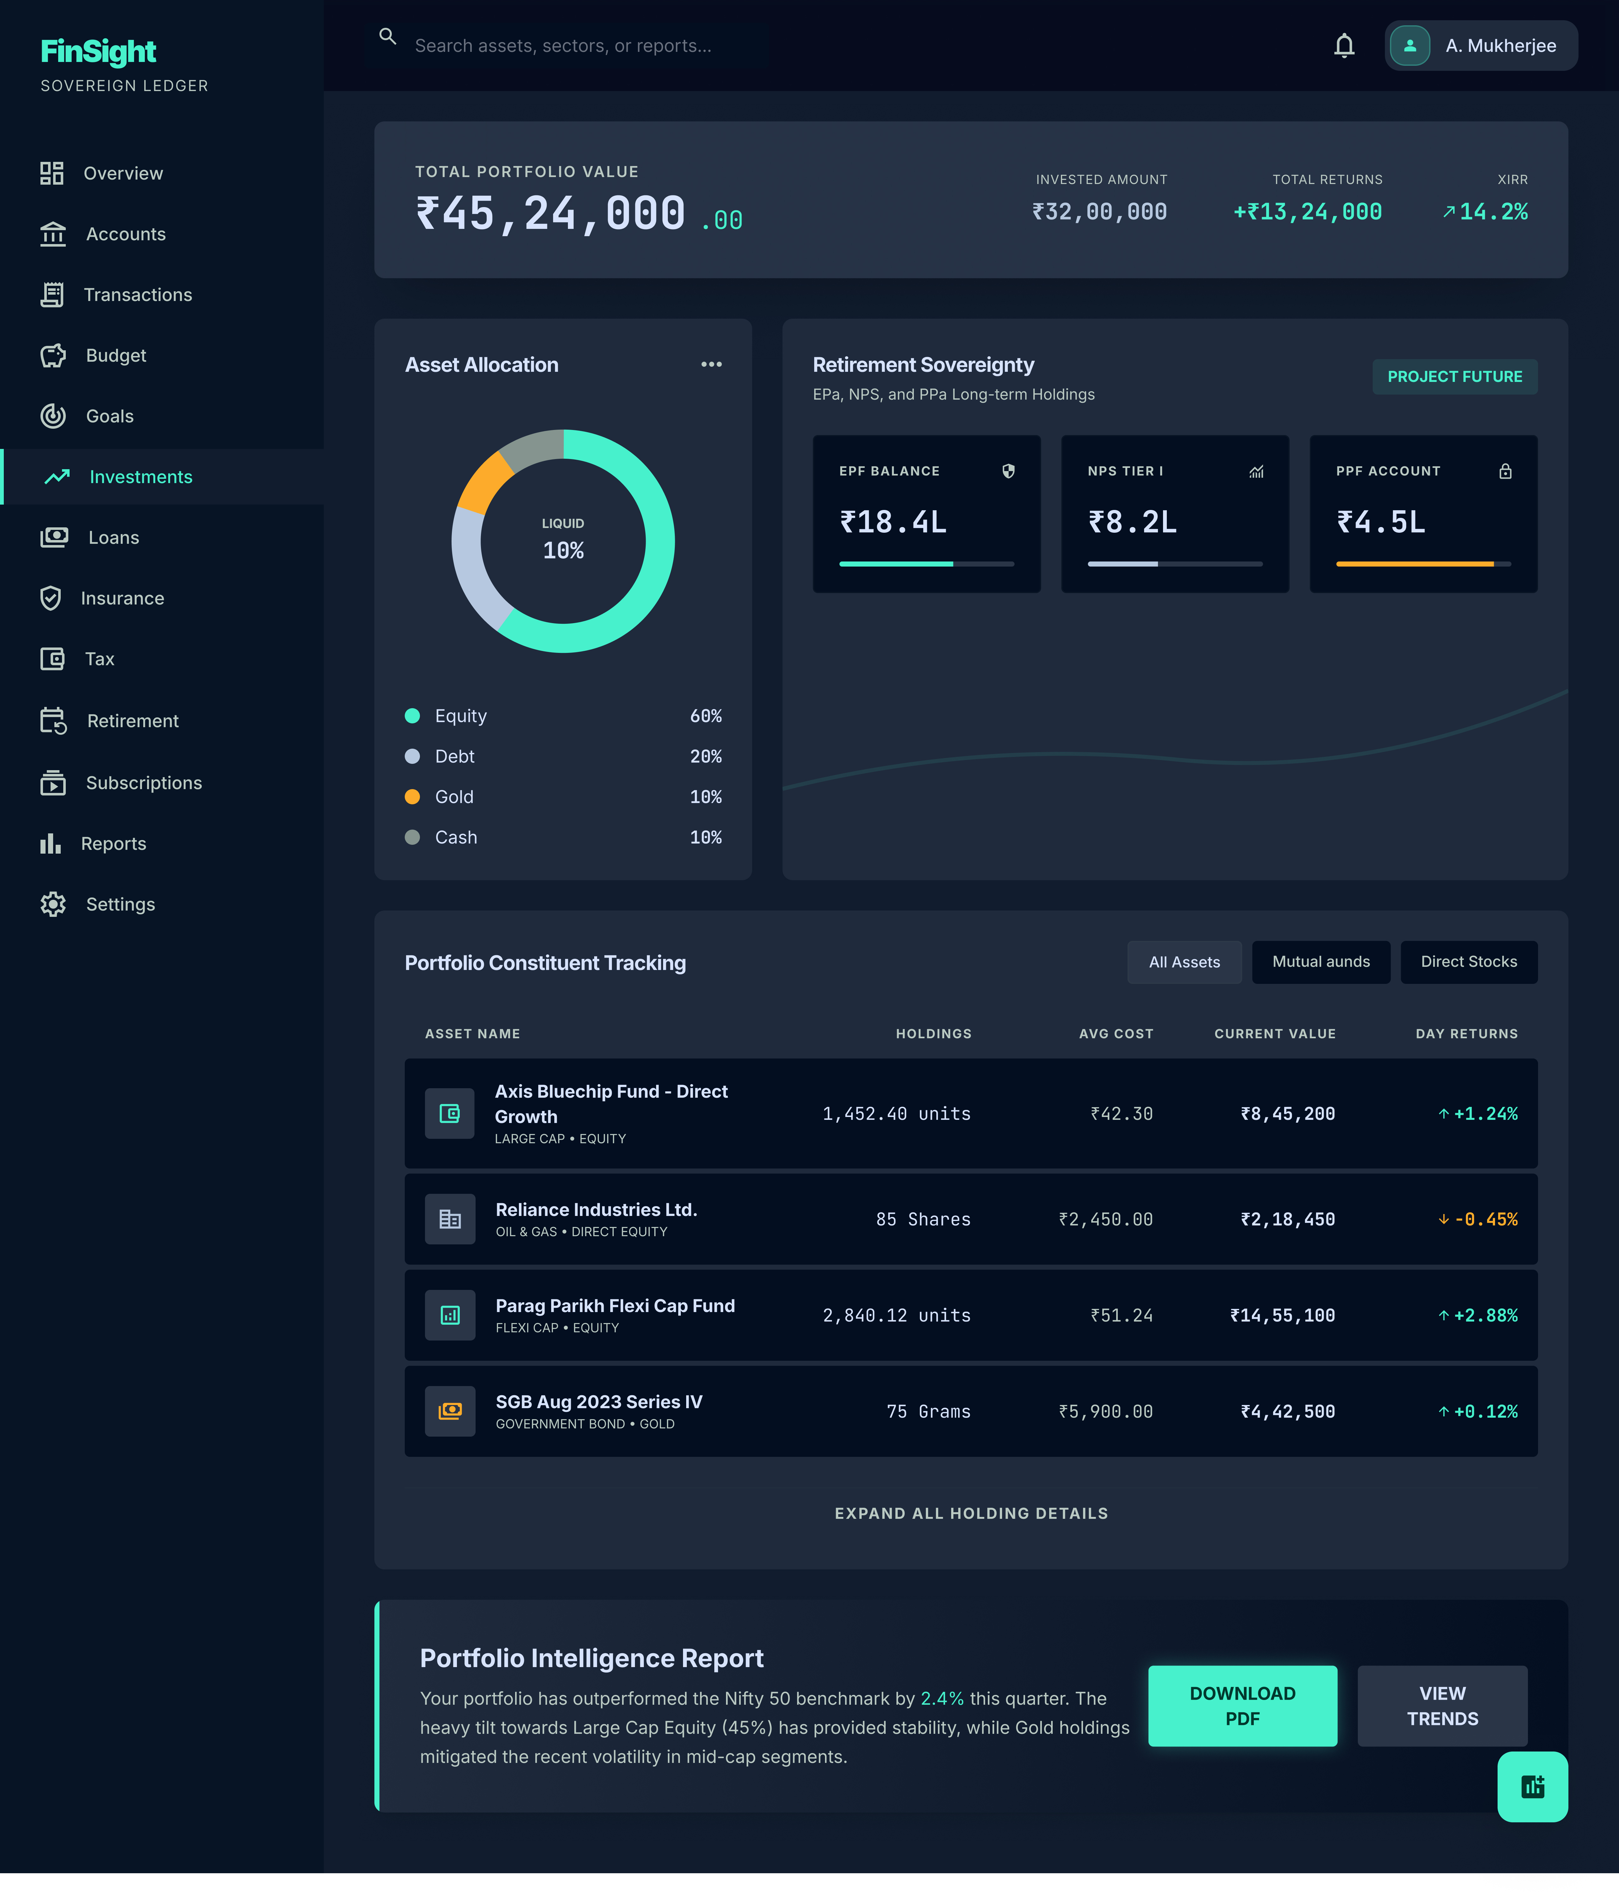Expand all holding details
This screenshot has width=1619, height=1902.
971,1513
